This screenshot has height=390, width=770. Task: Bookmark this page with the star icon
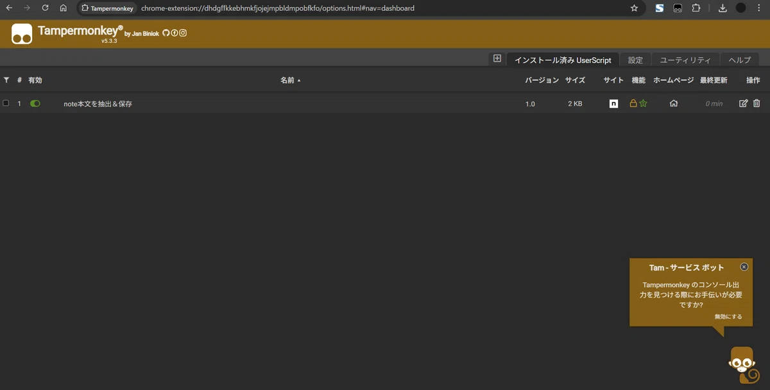635,8
